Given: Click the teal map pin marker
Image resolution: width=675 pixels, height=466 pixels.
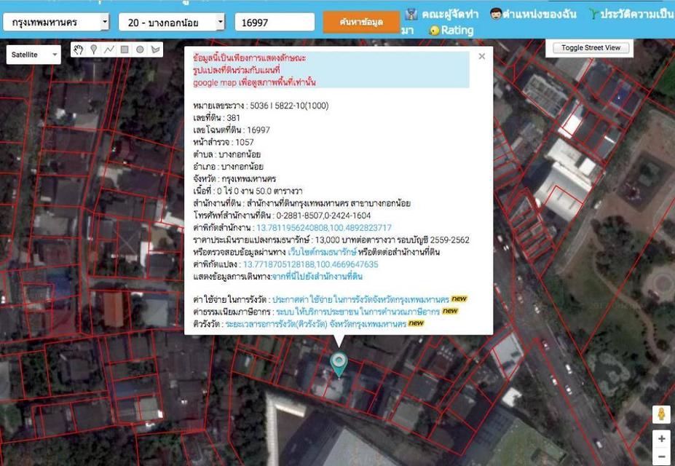Looking at the screenshot, I should click(x=339, y=365).
